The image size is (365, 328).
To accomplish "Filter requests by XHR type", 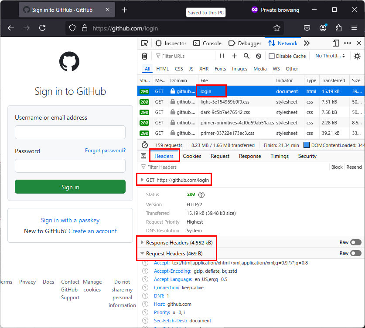I will point(204,69).
